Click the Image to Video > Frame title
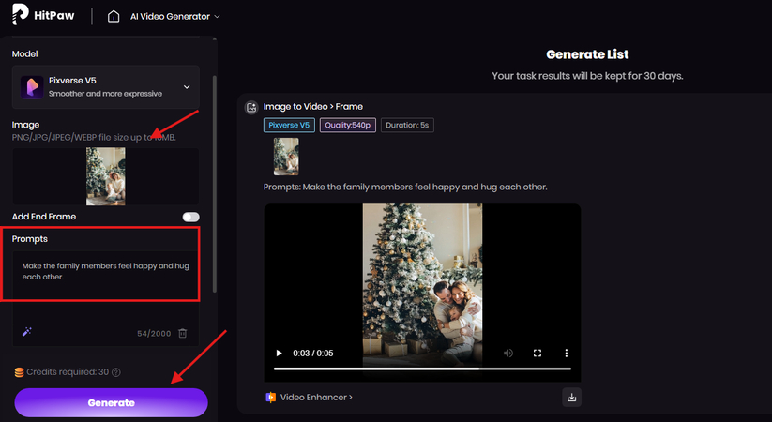Screen dimensions: 772x422 point(313,107)
